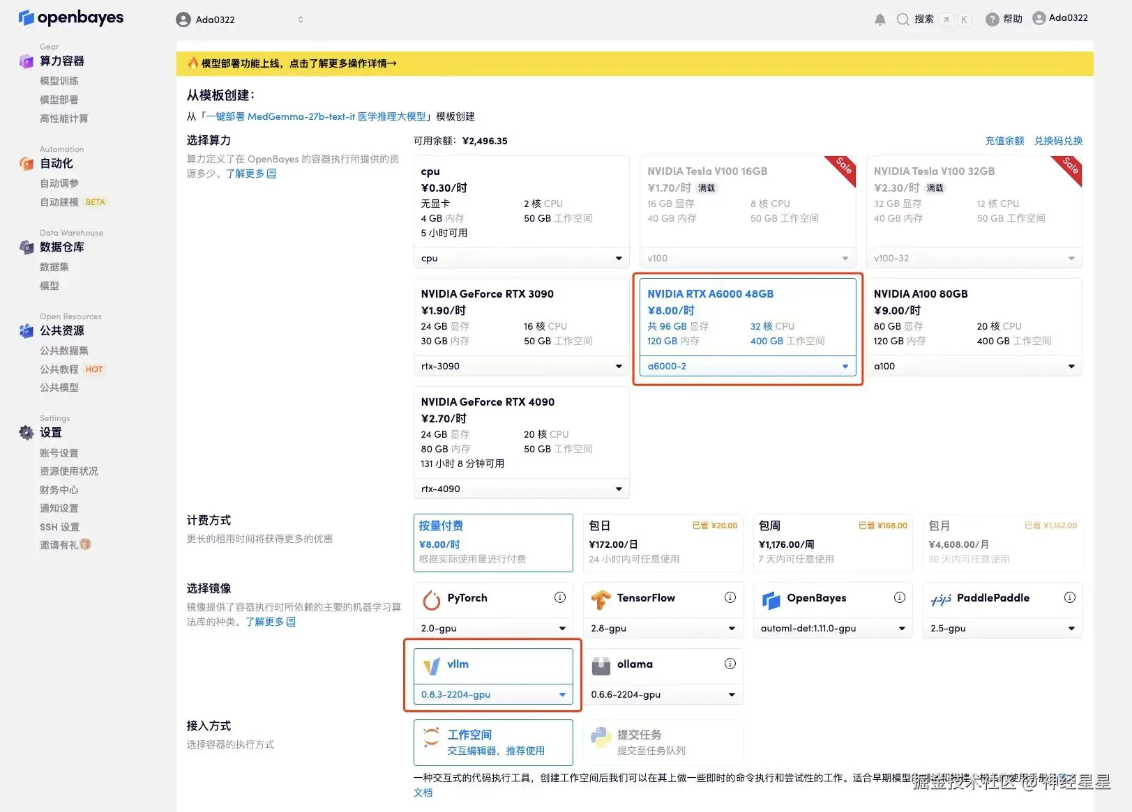The image size is (1132, 812).
Task: Click the 设置 gear icon
Action: pos(27,433)
